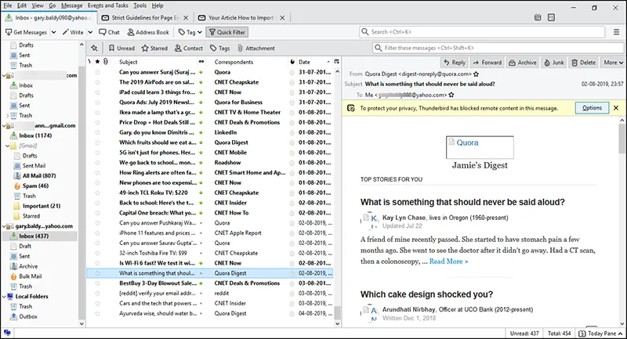627x339 pixels.
Task: Click online status icon in status bar
Action: pyautogui.click(x=7, y=333)
